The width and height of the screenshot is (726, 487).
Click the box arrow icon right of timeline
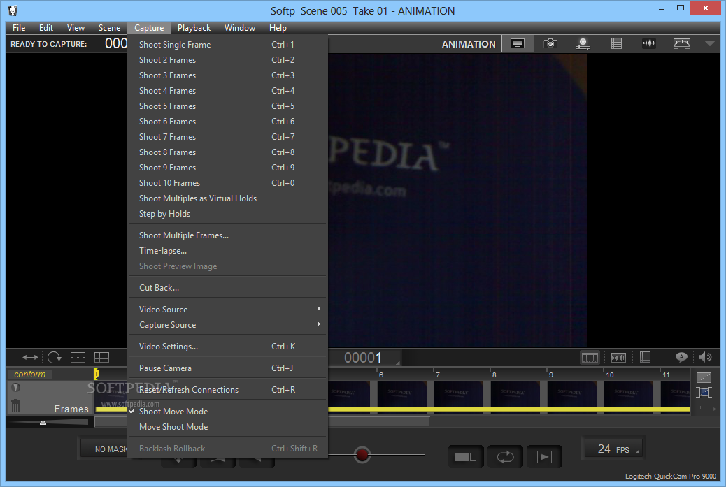[706, 407]
